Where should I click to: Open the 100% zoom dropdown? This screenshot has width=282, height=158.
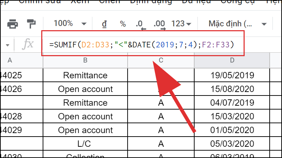pyautogui.click(x=70, y=24)
